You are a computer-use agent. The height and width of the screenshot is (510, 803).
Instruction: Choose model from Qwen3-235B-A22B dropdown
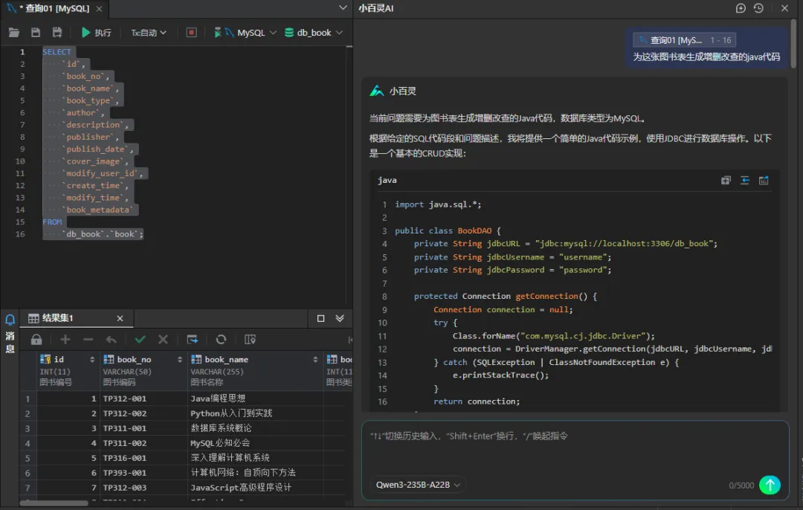click(418, 485)
